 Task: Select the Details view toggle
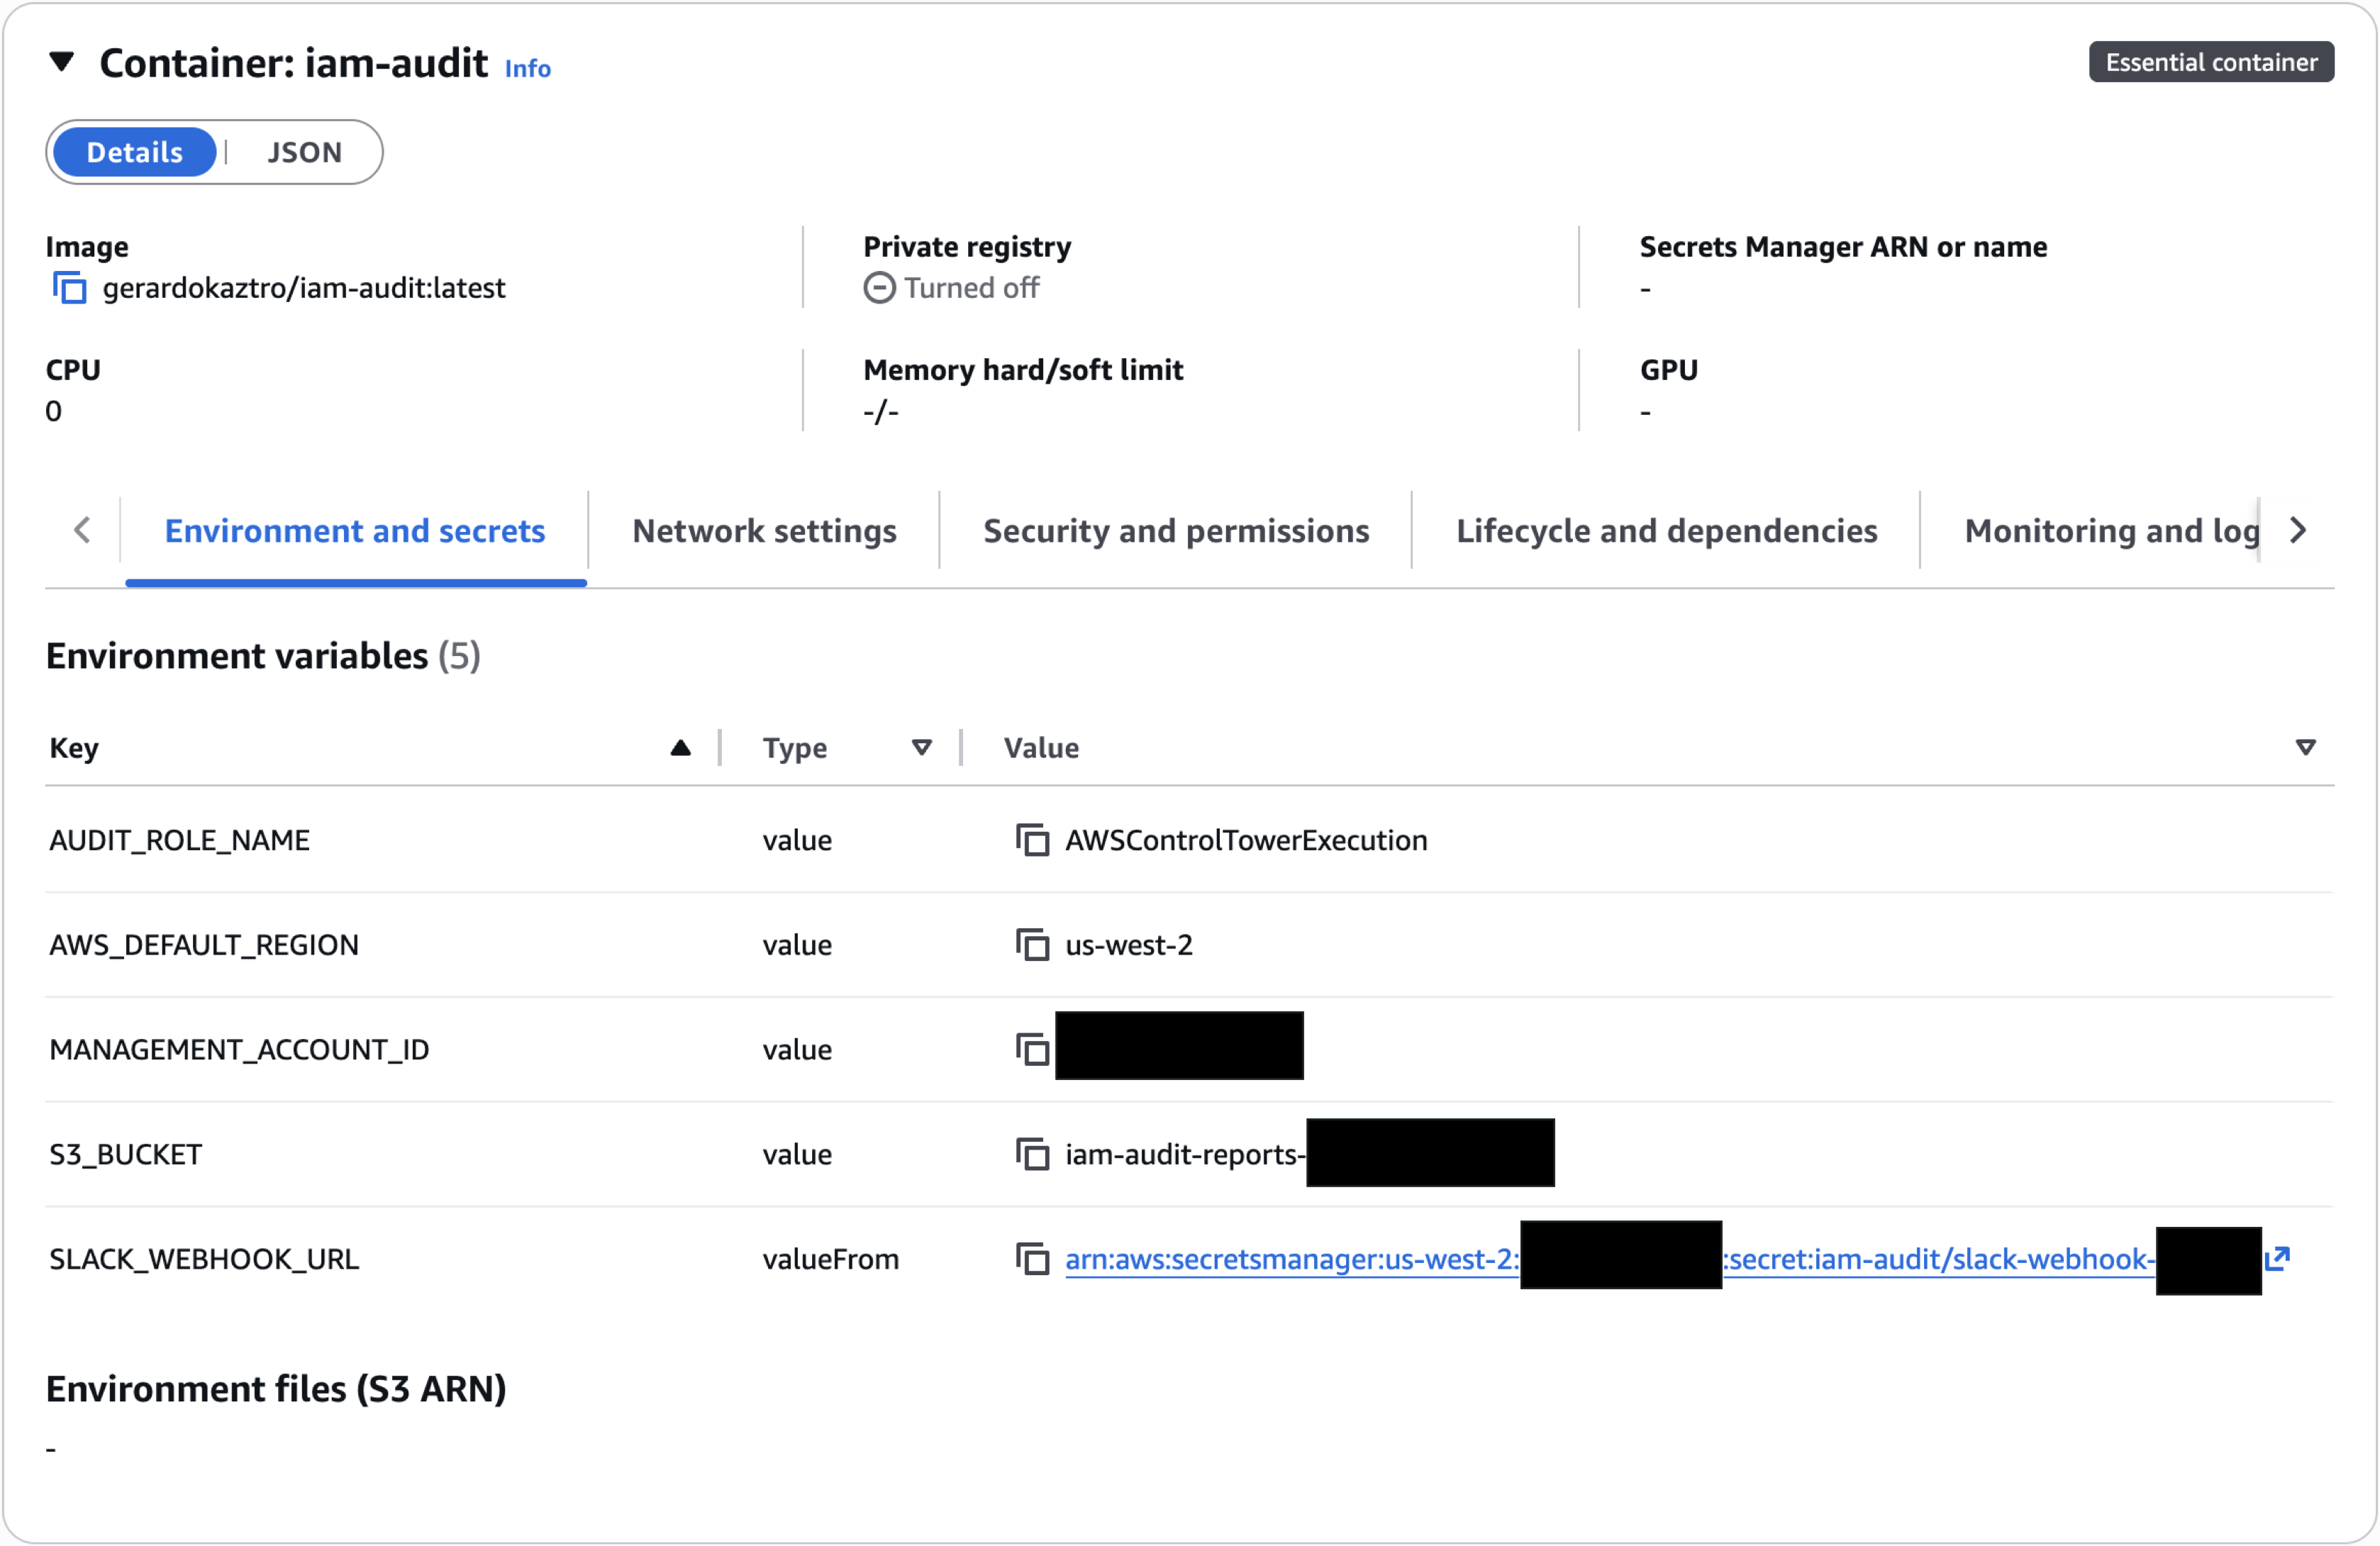click(134, 151)
